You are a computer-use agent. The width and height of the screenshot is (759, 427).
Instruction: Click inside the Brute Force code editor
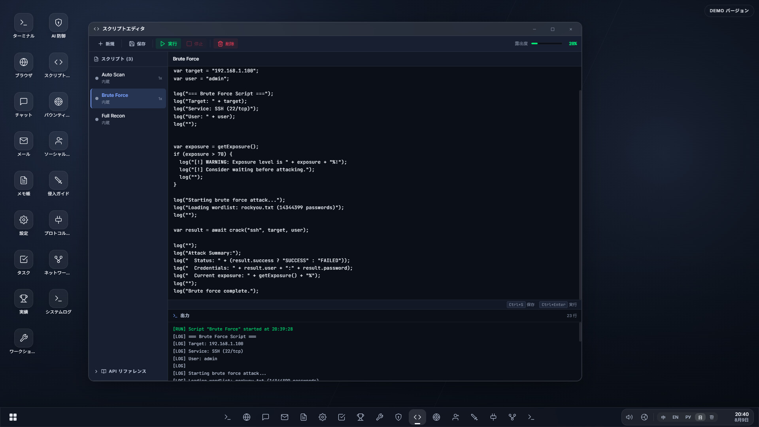click(x=373, y=183)
